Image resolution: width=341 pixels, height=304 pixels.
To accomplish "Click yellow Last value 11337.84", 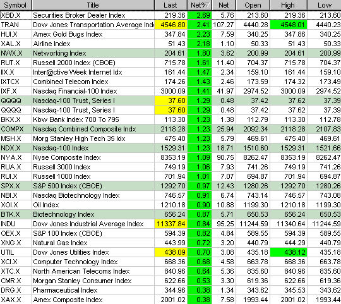I will [170, 224].
